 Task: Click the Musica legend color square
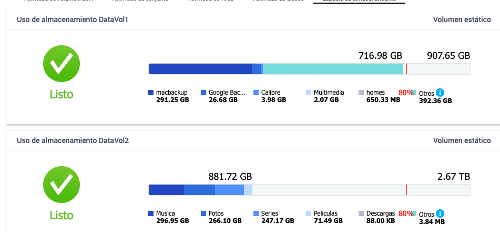pos(151,213)
